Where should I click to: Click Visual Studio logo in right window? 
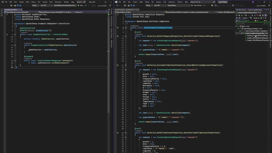coord(116,2)
